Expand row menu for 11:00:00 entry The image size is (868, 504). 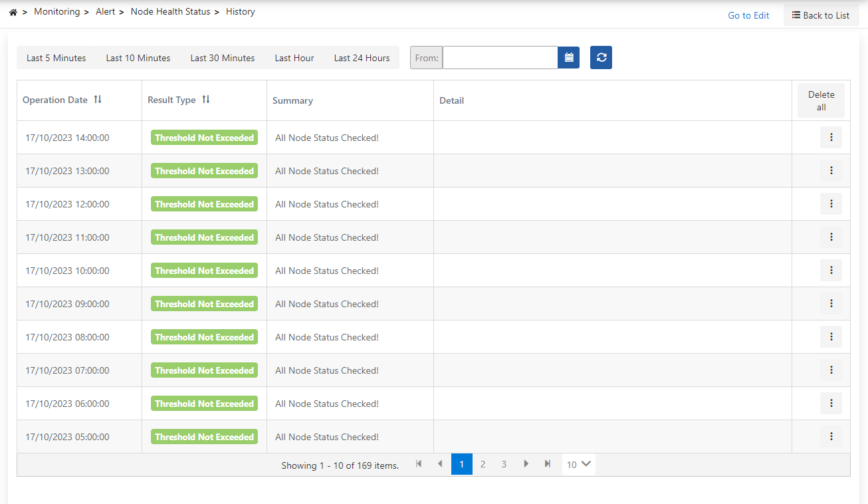(831, 237)
